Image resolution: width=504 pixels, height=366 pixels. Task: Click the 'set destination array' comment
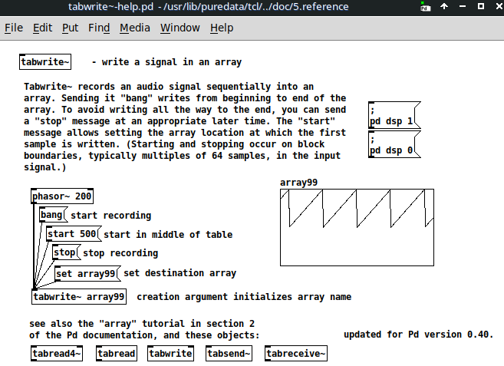coord(180,273)
